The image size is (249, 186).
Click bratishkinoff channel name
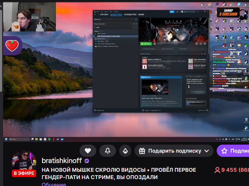click(x=61, y=161)
